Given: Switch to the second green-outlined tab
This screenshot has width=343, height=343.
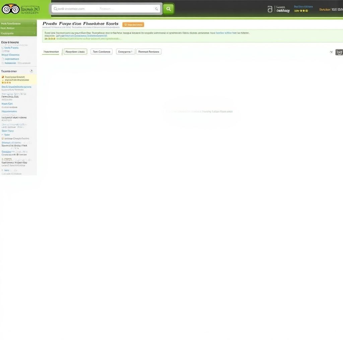Looking at the screenshot, I should [x=75, y=52].
